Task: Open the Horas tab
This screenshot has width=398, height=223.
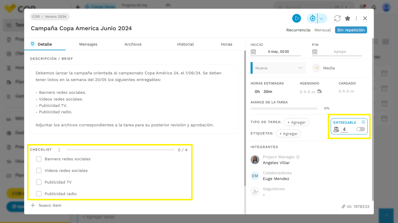Action: click(226, 44)
